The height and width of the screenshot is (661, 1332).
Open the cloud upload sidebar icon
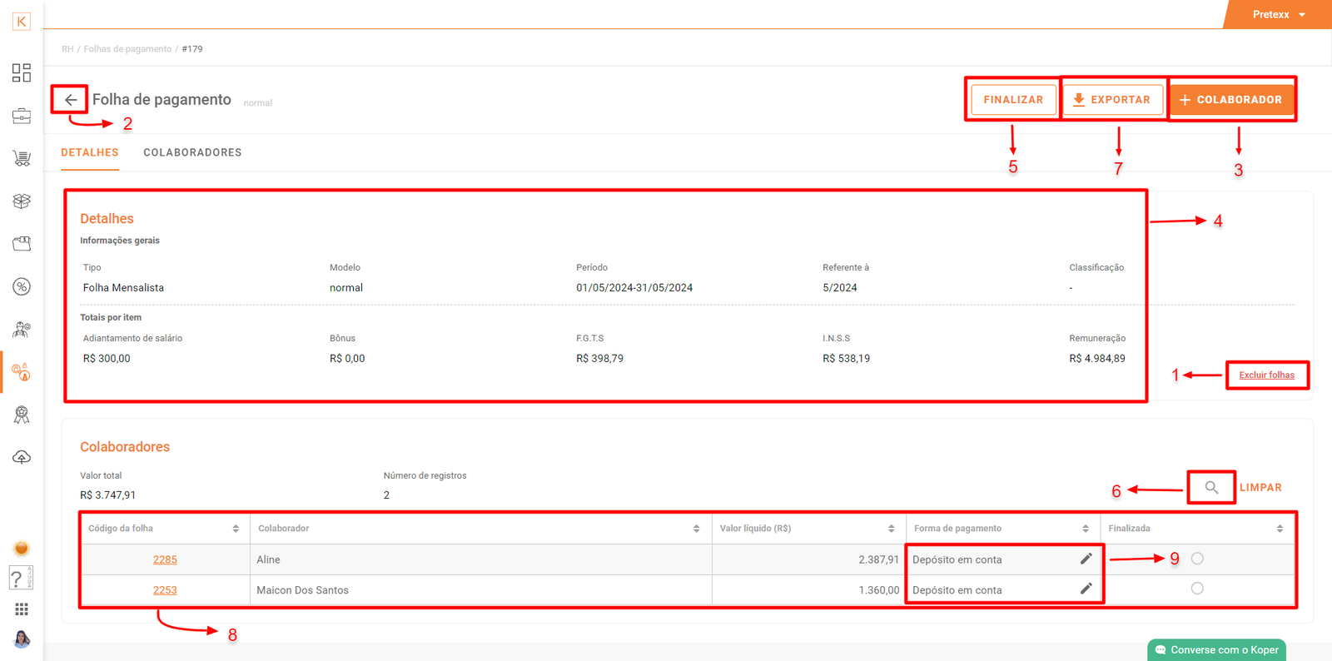pos(22,457)
